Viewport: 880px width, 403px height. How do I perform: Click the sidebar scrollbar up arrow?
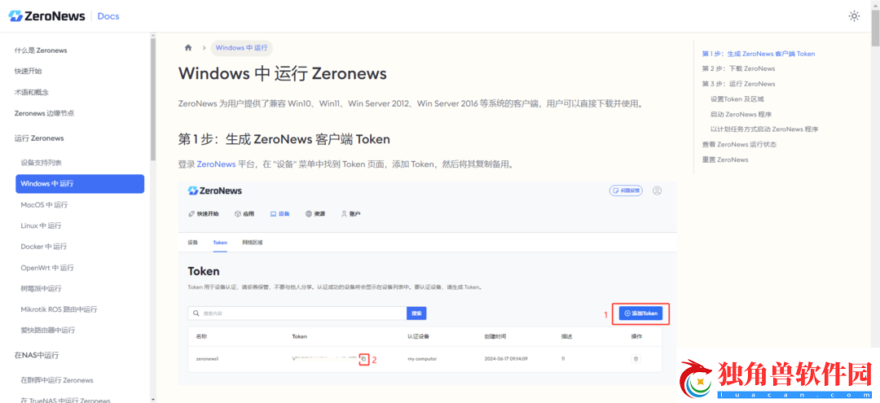pyautogui.click(x=152, y=36)
